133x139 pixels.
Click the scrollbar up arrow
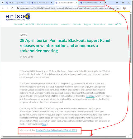tap(131, 12)
